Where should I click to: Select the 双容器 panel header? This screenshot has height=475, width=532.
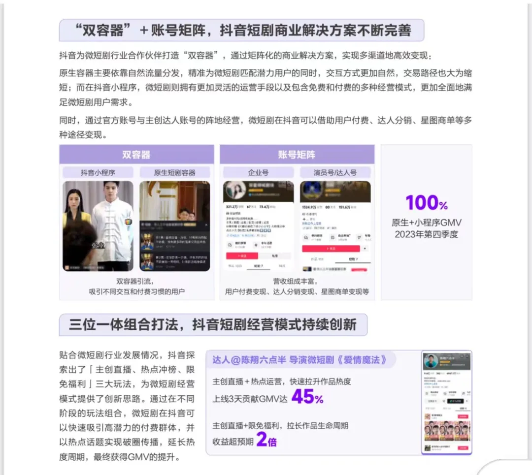click(136, 155)
